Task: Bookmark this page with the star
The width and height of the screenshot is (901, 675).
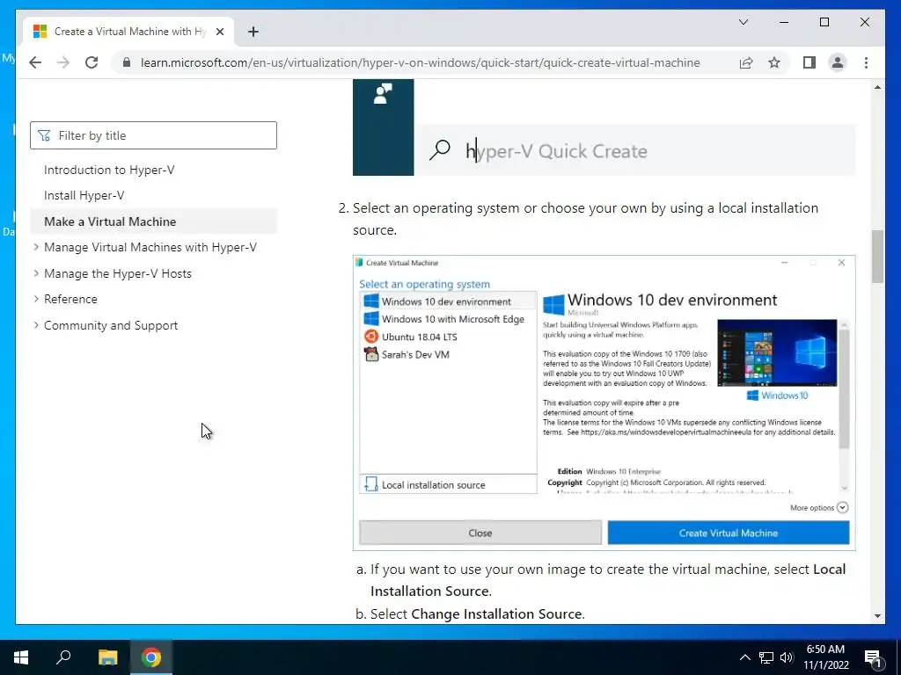Action: [774, 62]
